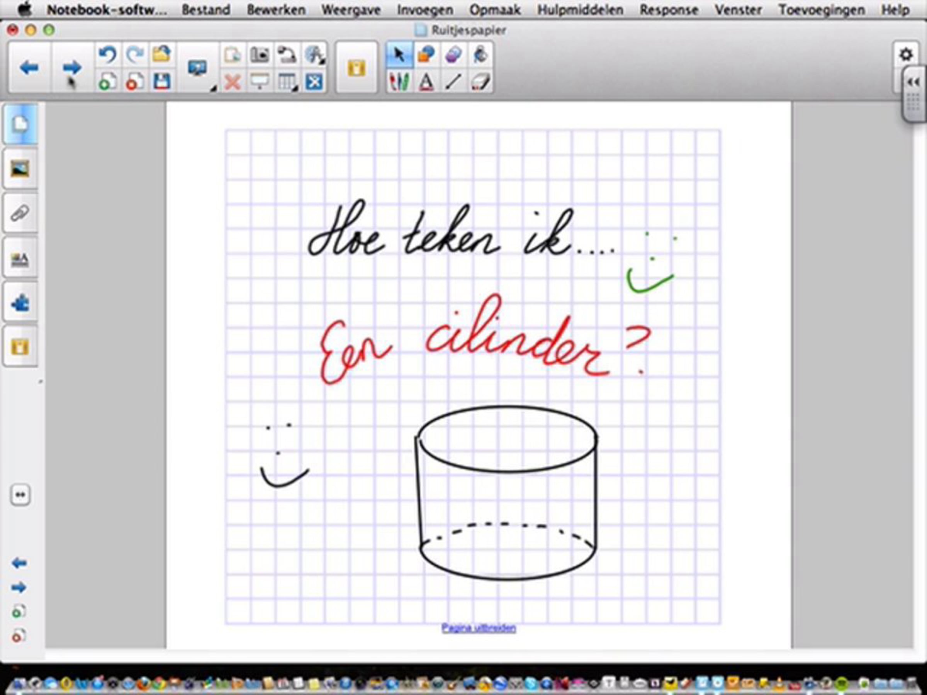Expand the screen display options dropdown arrow
The height and width of the screenshot is (695, 927).
point(213,88)
